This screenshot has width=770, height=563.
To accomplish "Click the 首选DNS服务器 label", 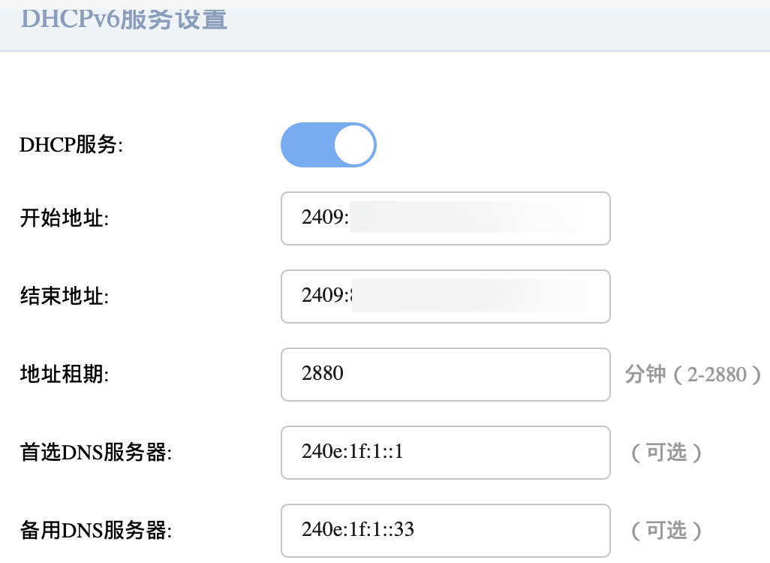I will click(x=96, y=453).
